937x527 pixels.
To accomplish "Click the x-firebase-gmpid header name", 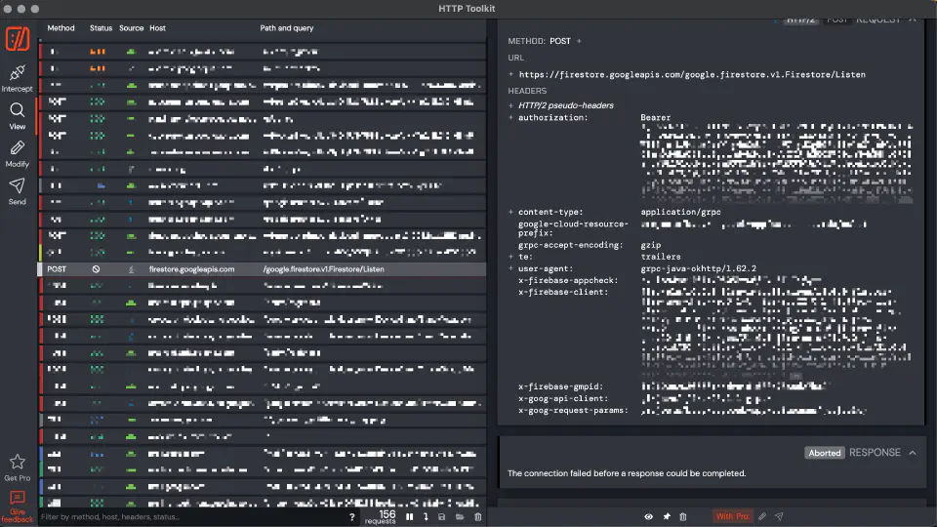I will 560,386.
